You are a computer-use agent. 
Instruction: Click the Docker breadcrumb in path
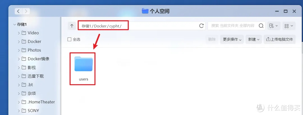click(x=100, y=26)
